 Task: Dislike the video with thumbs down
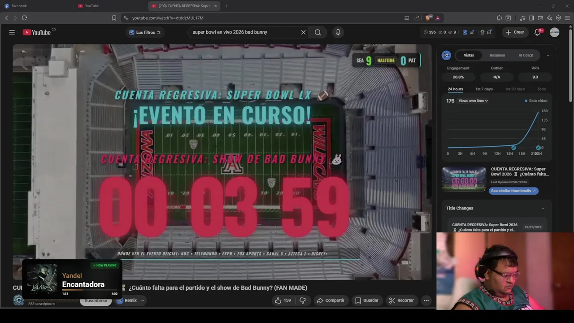coord(303,301)
